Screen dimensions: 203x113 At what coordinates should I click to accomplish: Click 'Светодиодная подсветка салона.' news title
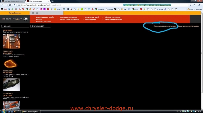pos(16,32)
